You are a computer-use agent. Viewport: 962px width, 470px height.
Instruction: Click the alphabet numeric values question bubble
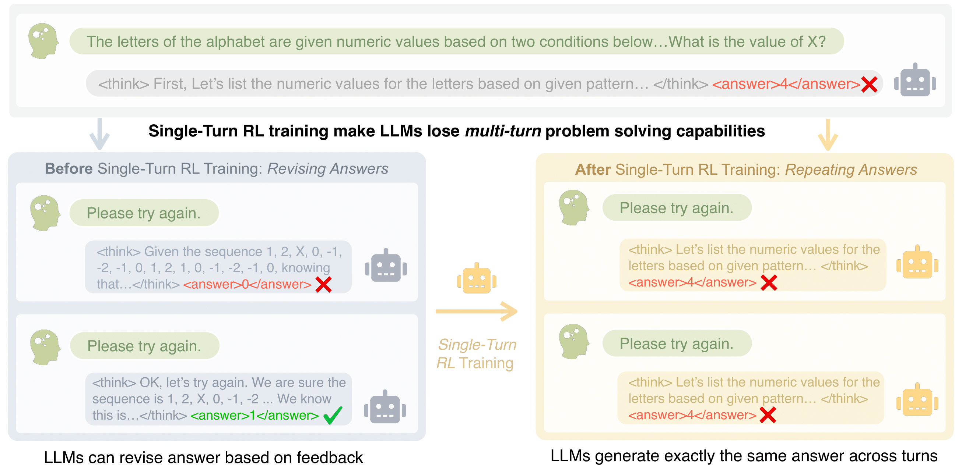456,42
